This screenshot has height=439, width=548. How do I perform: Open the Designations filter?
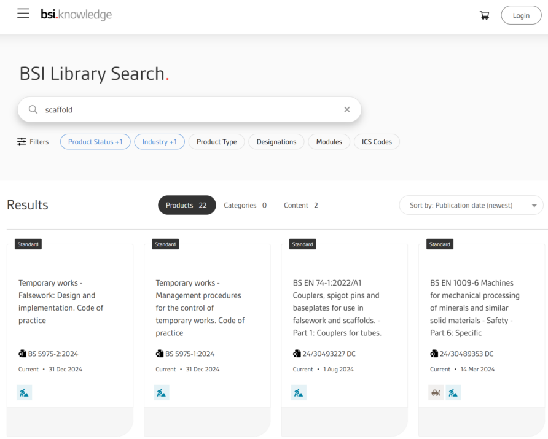pyautogui.click(x=276, y=142)
